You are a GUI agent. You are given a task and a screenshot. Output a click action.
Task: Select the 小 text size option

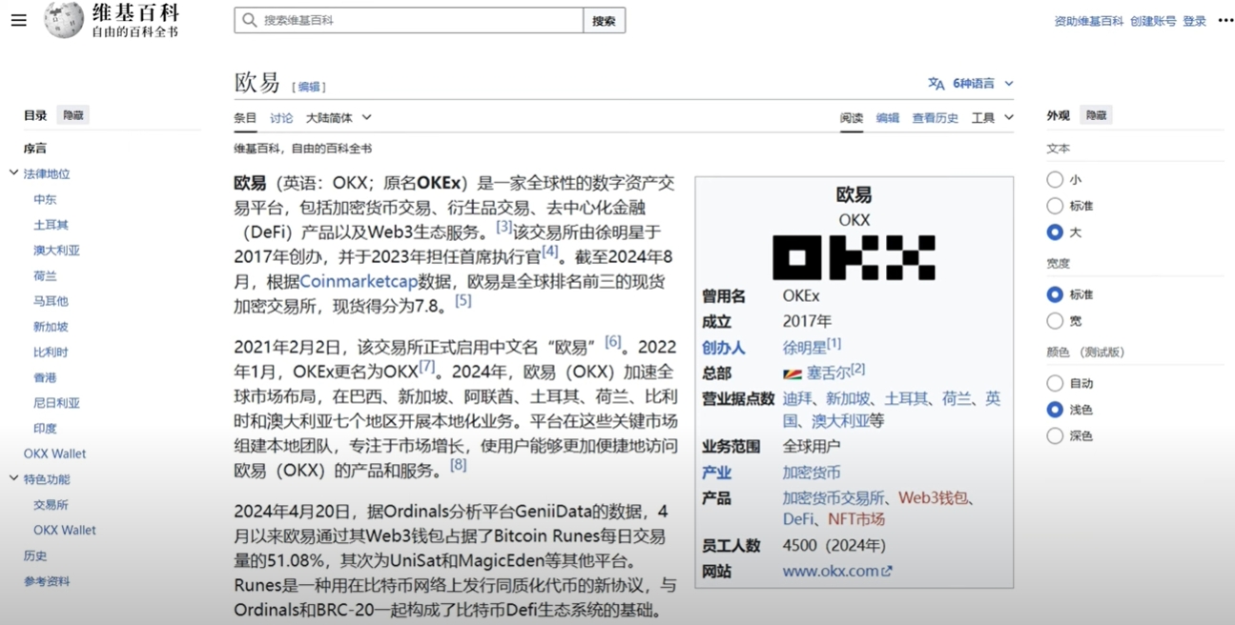(1055, 179)
